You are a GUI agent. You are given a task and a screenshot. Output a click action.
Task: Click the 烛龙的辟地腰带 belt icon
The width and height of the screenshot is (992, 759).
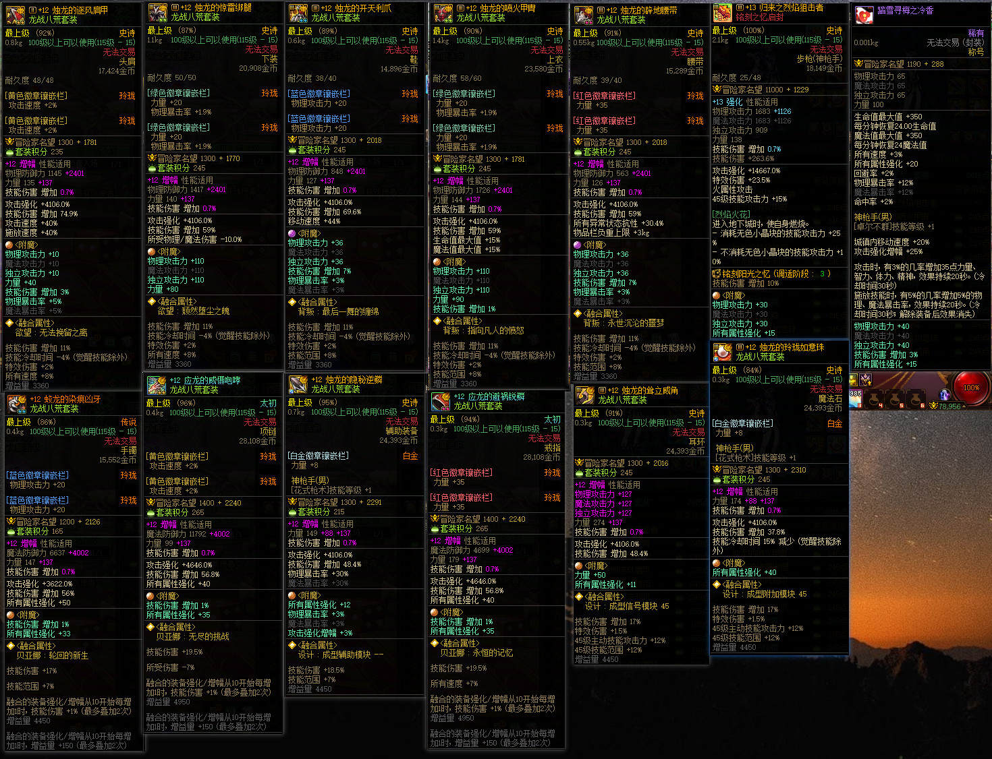tap(584, 15)
